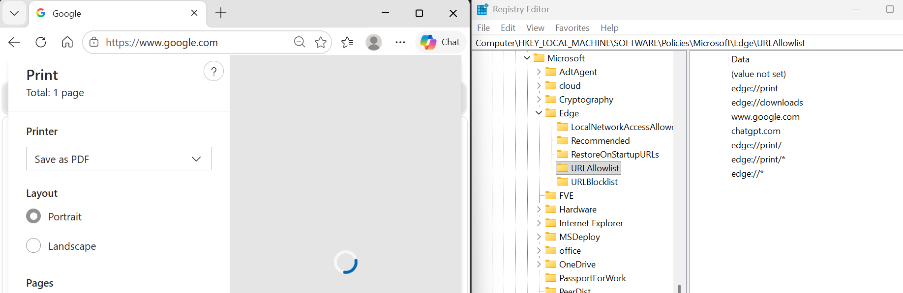Select the edge://* value
903x293 pixels.
[x=747, y=174]
